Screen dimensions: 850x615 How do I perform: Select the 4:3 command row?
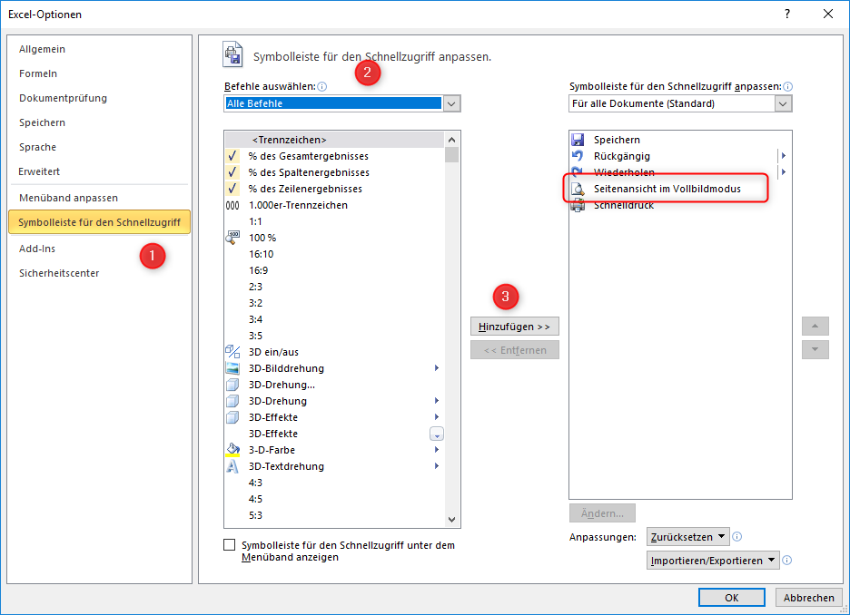pos(334,483)
